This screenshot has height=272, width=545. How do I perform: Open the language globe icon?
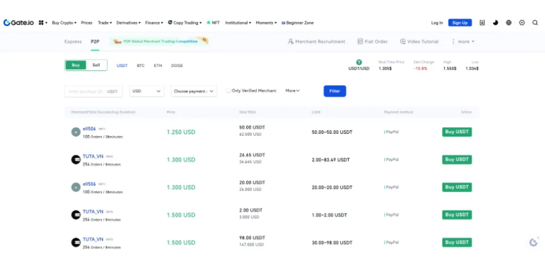(x=509, y=23)
